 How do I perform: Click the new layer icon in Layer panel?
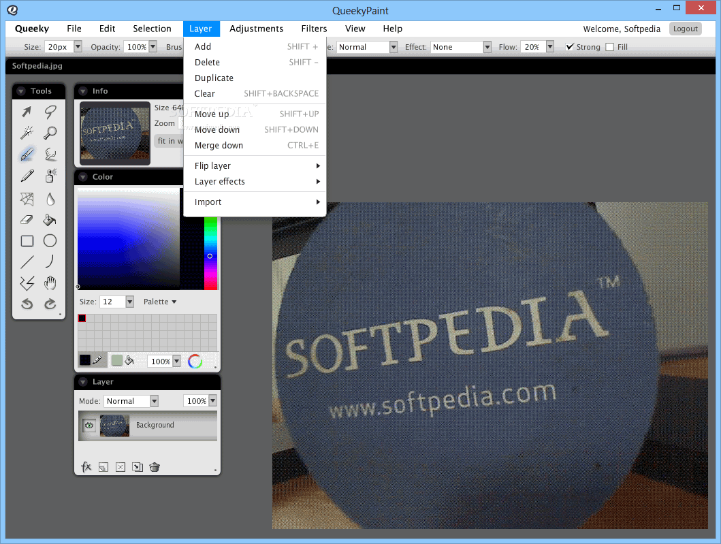click(x=103, y=467)
